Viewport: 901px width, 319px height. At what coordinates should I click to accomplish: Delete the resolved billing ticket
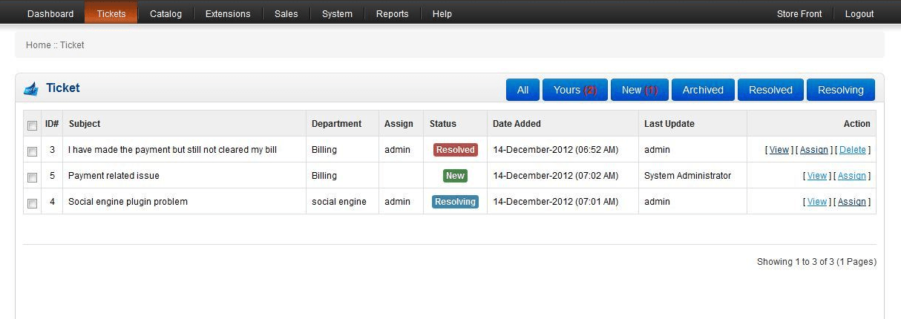pos(853,150)
